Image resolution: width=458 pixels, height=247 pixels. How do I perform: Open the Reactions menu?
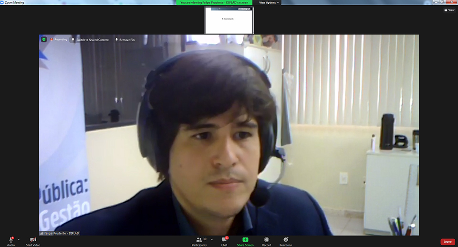click(x=285, y=239)
